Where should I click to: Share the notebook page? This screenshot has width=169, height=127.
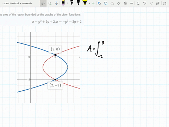[158, 3]
